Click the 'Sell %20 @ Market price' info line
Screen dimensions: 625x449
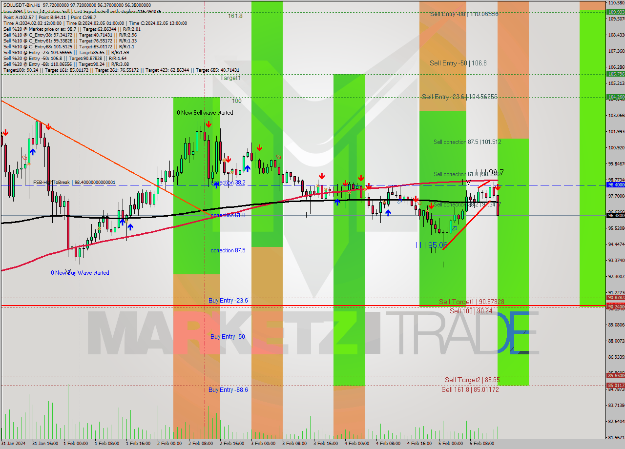[72, 29]
